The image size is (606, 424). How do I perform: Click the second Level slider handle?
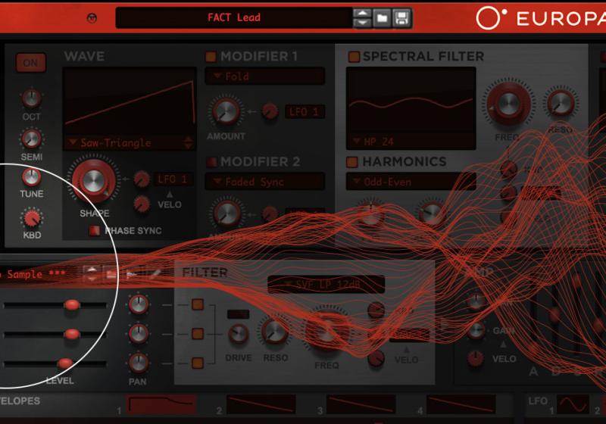click(72, 335)
